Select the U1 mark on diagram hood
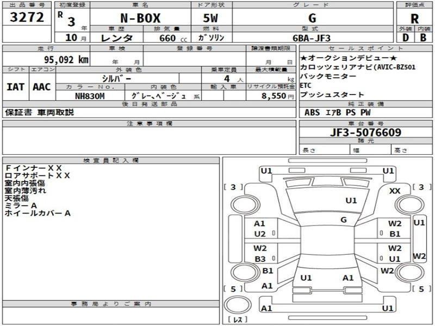435x326 pixels. [351, 200]
